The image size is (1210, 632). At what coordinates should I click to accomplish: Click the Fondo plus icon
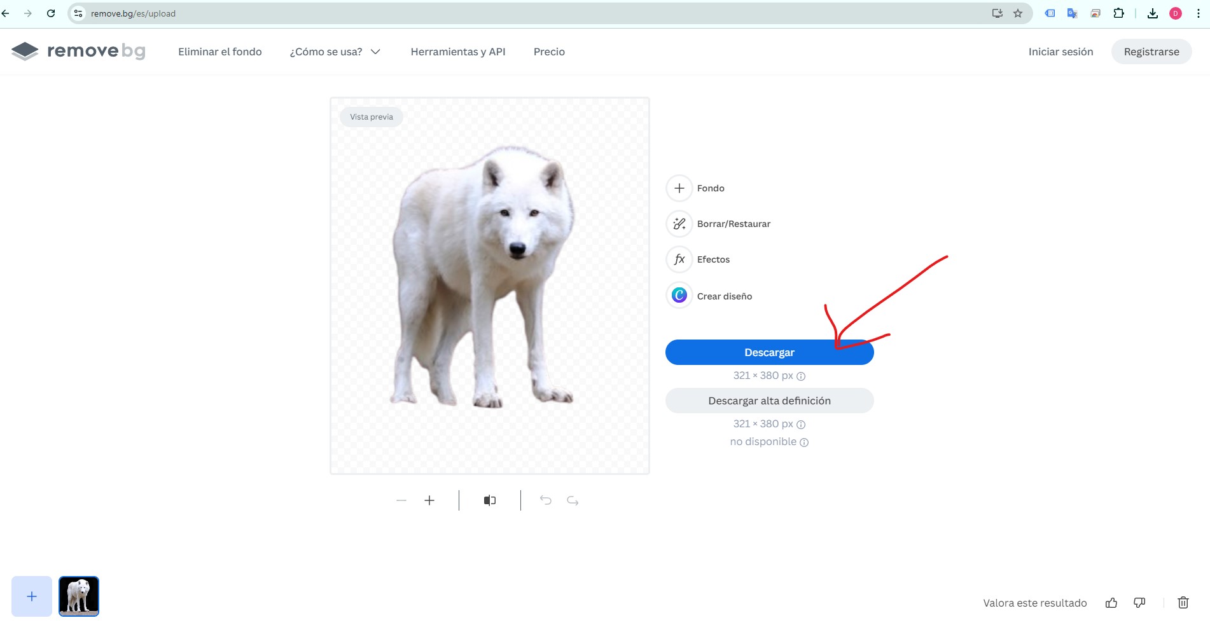[679, 188]
